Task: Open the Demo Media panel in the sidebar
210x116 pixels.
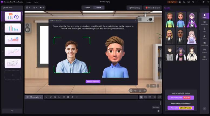Action: tap(204, 44)
